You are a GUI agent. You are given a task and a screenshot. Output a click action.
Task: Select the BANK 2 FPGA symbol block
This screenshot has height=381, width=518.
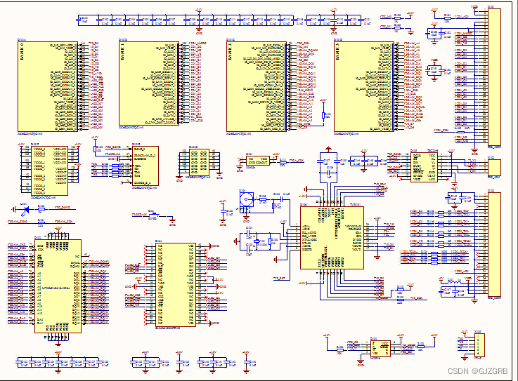coord(257,86)
